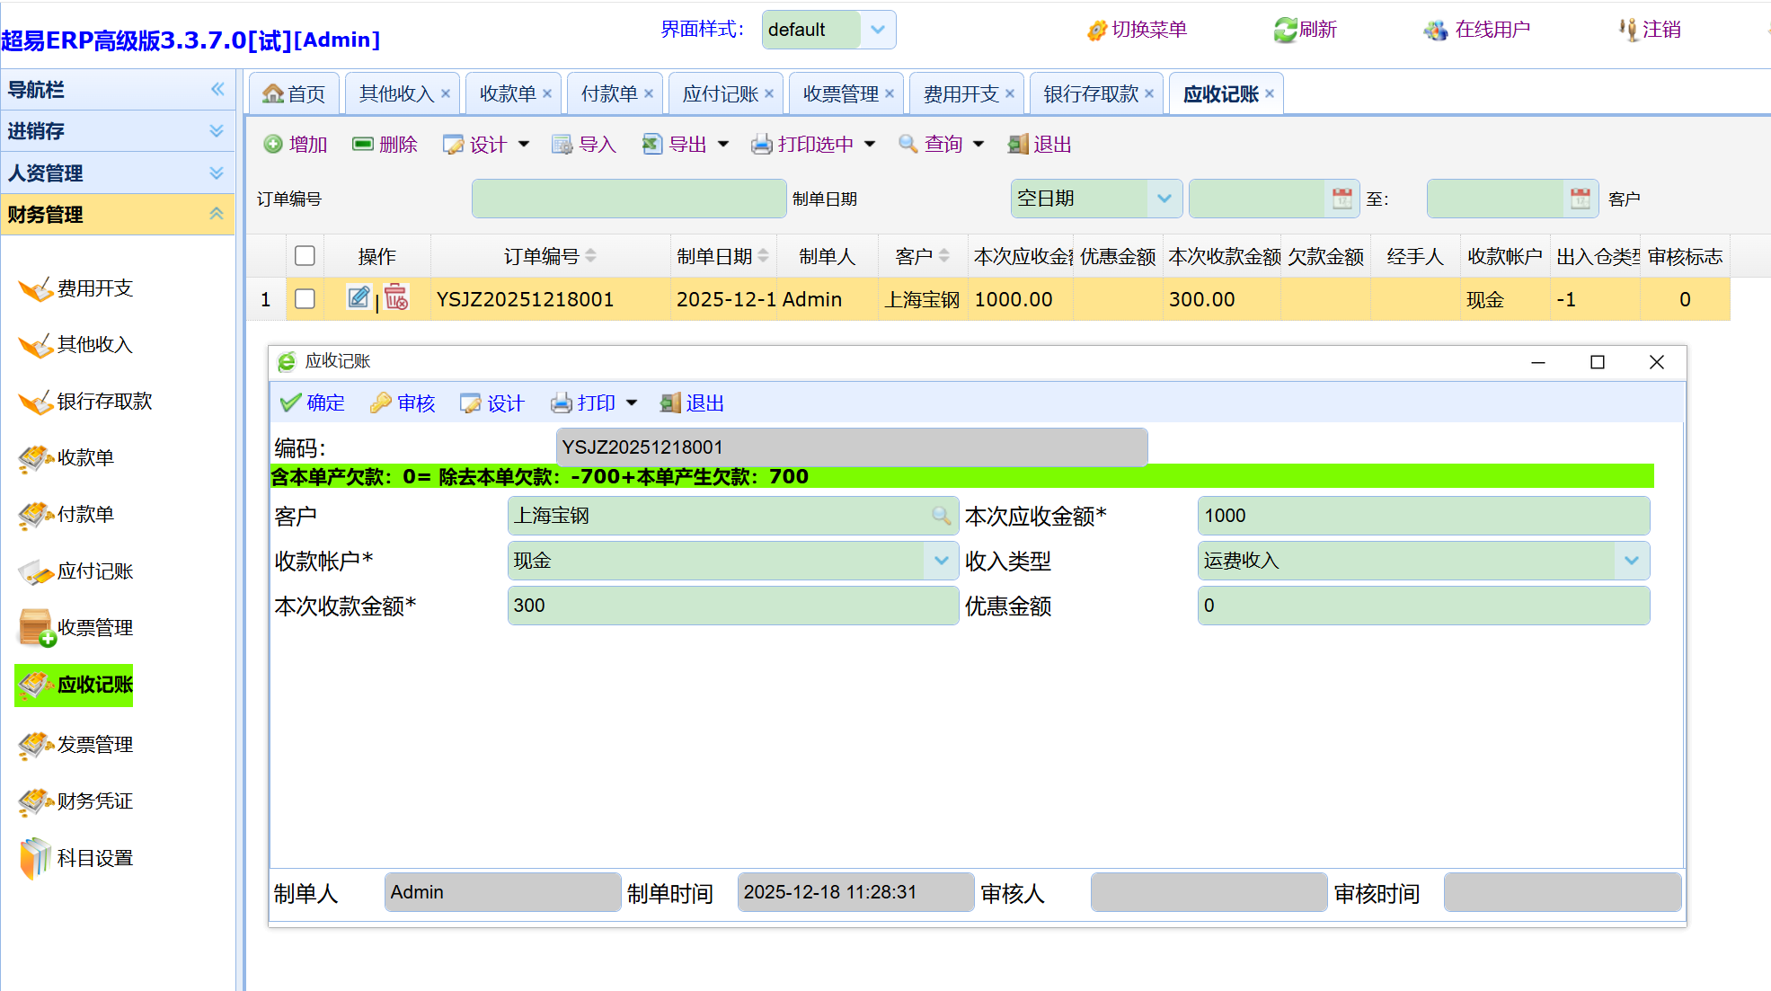The width and height of the screenshot is (1771, 991).
Task: Click the 刷新 refresh icon
Action: coord(1285,30)
